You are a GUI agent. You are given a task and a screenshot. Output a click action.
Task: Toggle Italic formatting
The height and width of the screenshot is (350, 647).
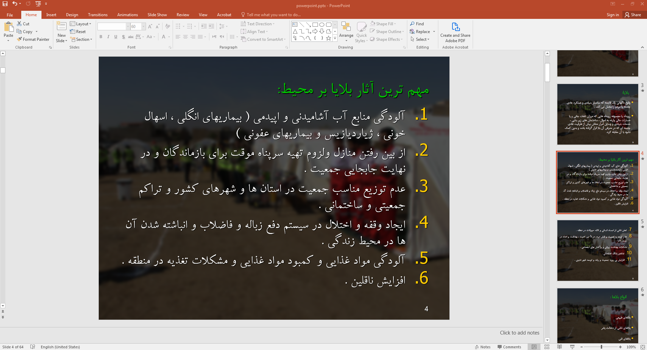click(x=108, y=37)
